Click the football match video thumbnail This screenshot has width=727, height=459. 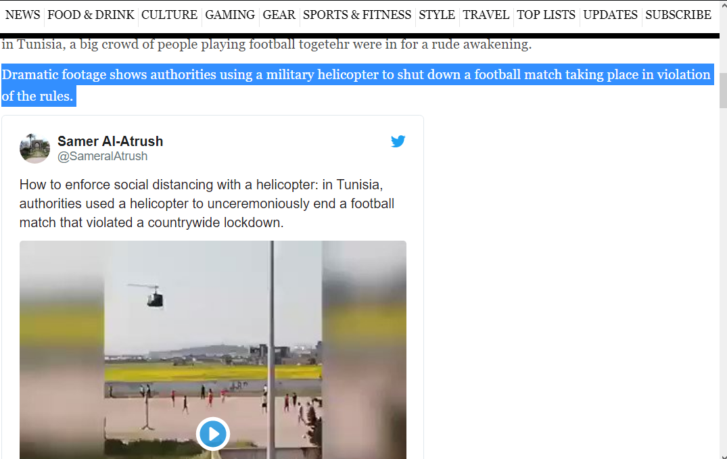(213, 349)
